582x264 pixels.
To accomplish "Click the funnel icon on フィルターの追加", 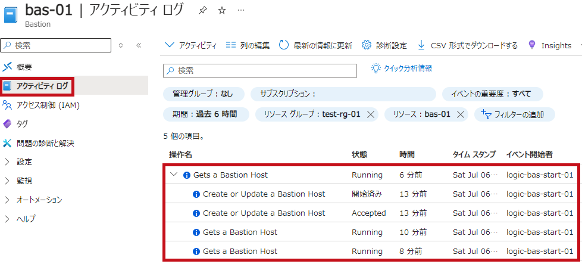I will click(486, 114).
